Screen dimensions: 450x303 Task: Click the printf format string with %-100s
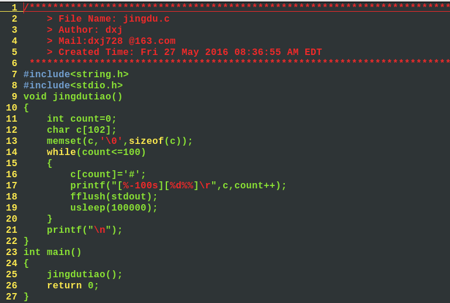pos(163,185)
